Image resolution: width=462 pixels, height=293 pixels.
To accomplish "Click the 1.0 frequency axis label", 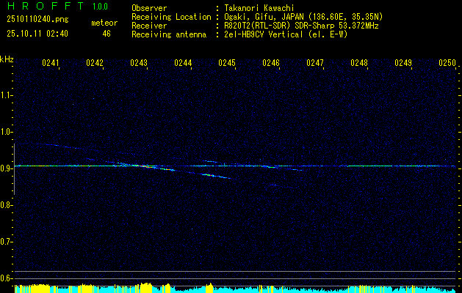I will click(6, 132).
